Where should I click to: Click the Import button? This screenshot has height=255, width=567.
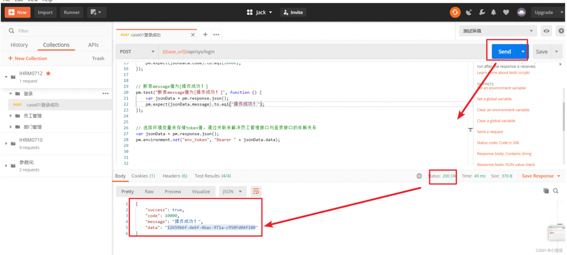click(45, 12)
